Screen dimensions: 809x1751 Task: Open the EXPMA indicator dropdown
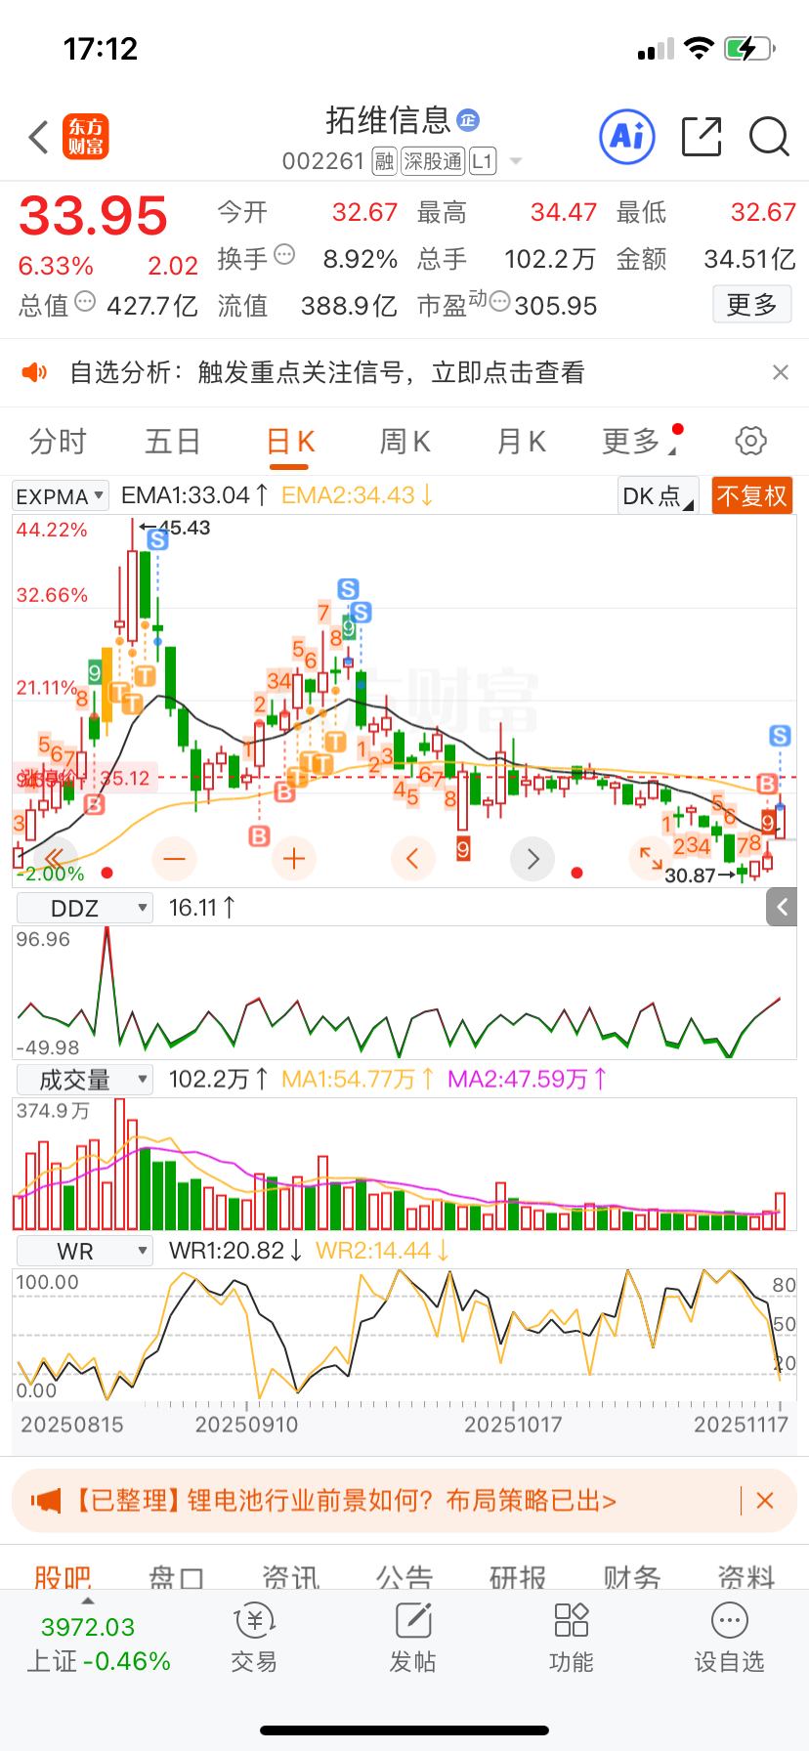tap(61, 496)
